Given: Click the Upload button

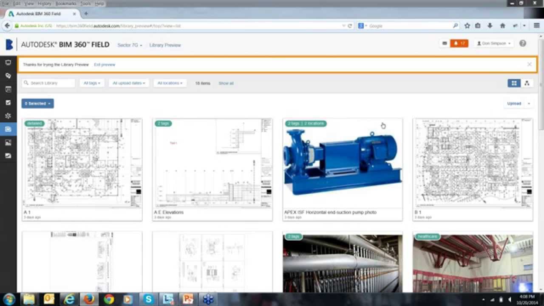Looking at the screenshot, I should [x=514, y=103].
